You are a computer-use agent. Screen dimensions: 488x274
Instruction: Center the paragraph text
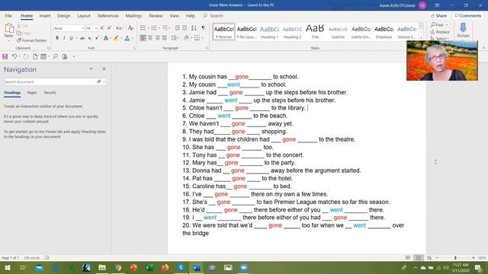[x=150, y=38]
